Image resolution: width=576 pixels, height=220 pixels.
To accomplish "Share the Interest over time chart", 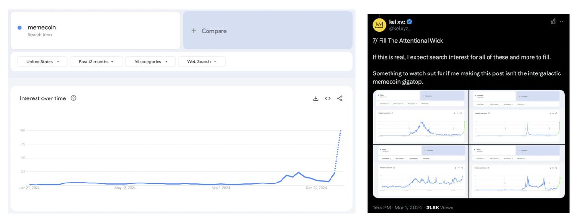I will pos(340,98).
